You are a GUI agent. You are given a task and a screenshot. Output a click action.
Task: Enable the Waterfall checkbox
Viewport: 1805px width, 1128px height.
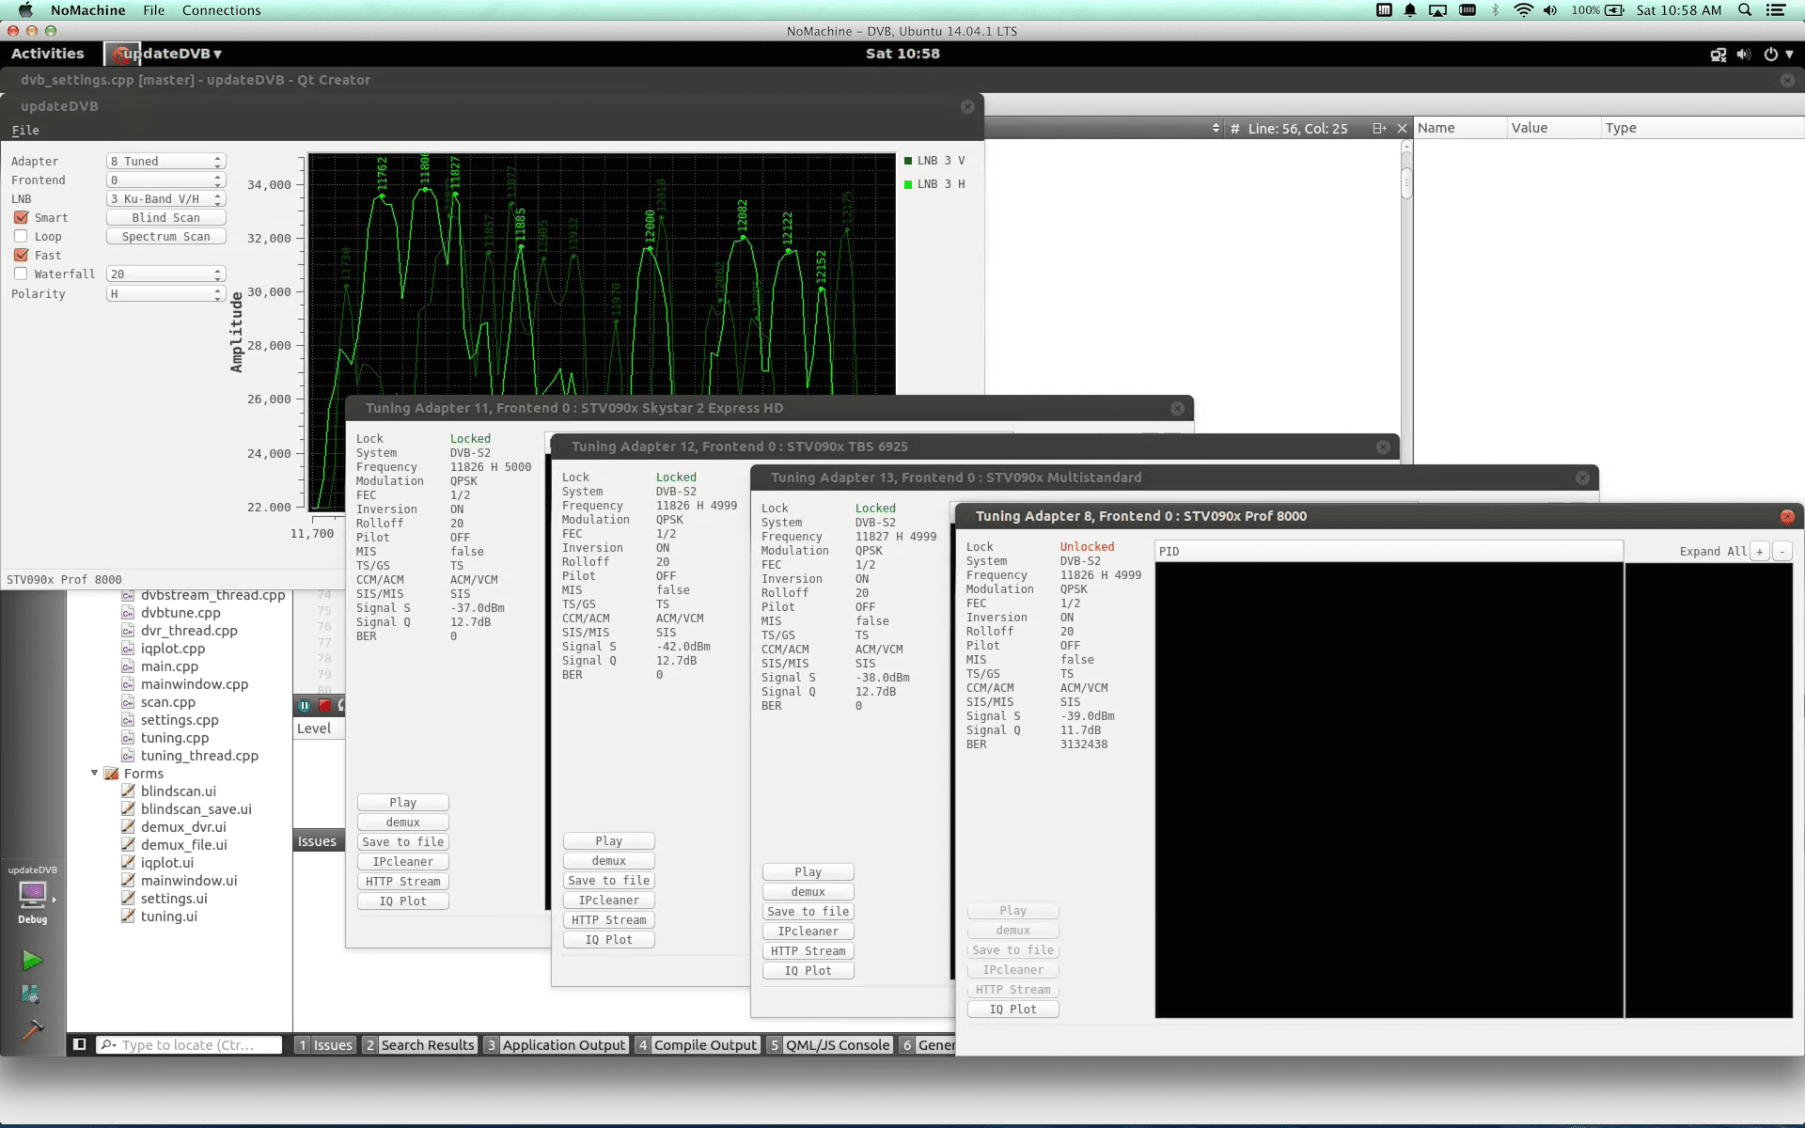21,274
